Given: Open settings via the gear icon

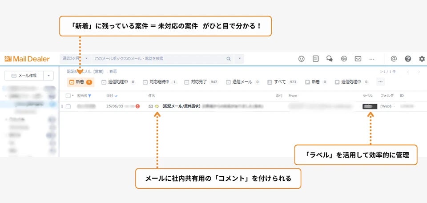Looking at the screenshot, I should (x=422, y=59).
